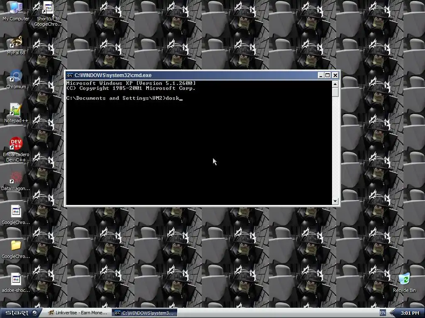Select the MyPal 68 browser icon
The width and height of the screenshot is (425, 318).
[16, 46]
